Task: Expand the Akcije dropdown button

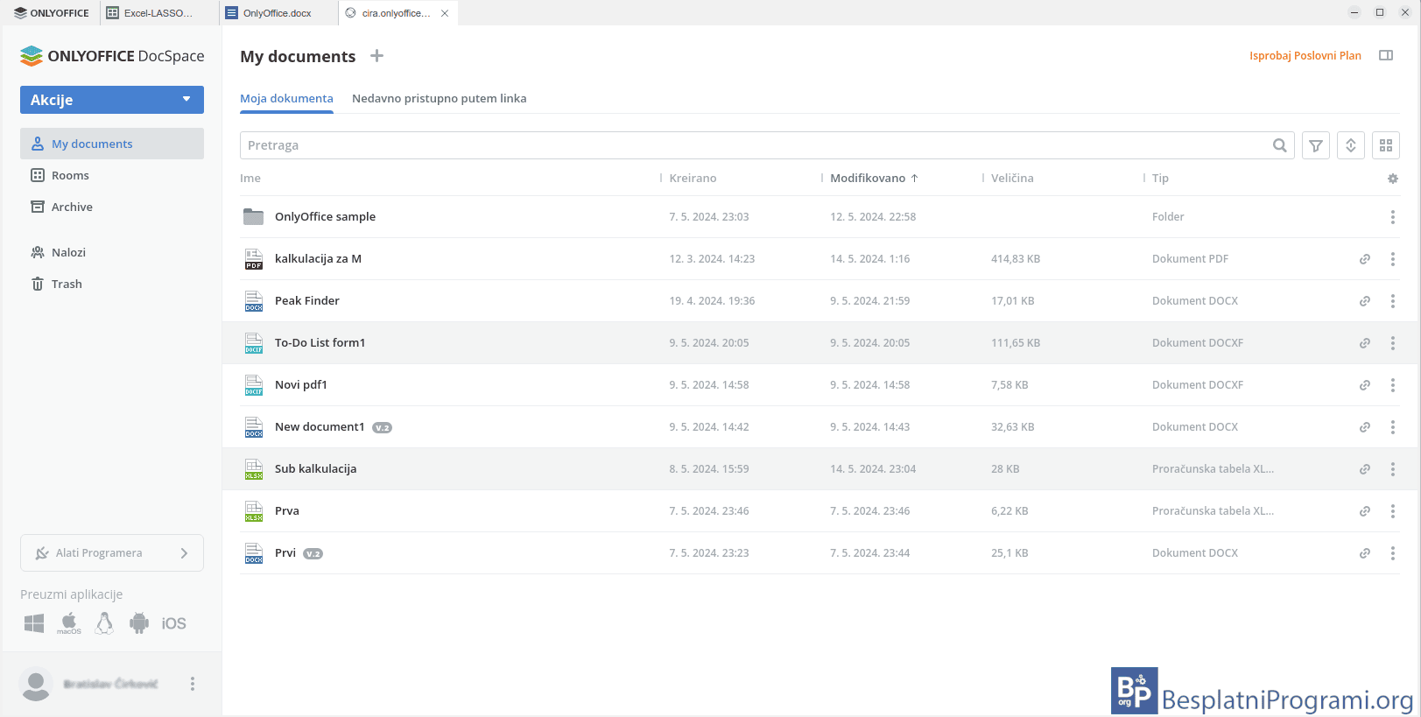Action: [112, 100]
